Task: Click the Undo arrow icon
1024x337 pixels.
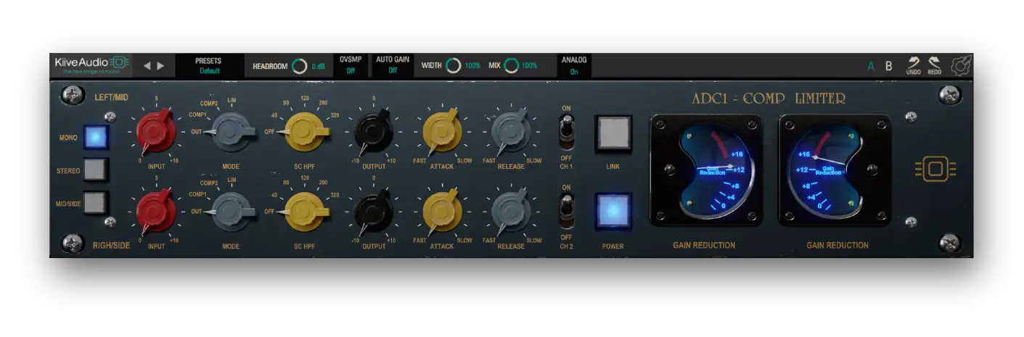Action: coord(913,65)
